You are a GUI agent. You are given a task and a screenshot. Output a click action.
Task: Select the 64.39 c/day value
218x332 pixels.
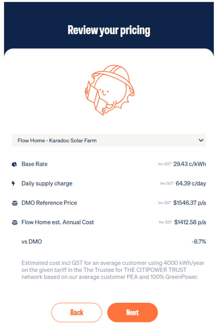(191, 183)
